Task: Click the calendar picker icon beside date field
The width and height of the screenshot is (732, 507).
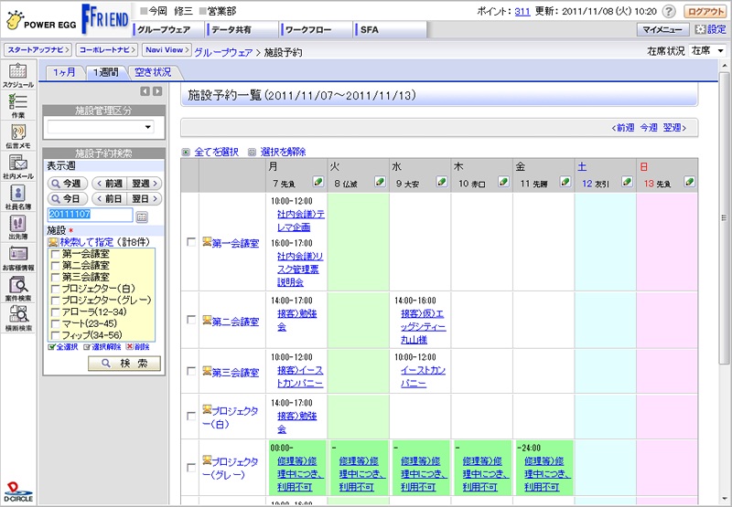Action: 142,217
